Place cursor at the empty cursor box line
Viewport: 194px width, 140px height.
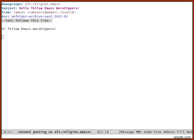click(2, 37)
